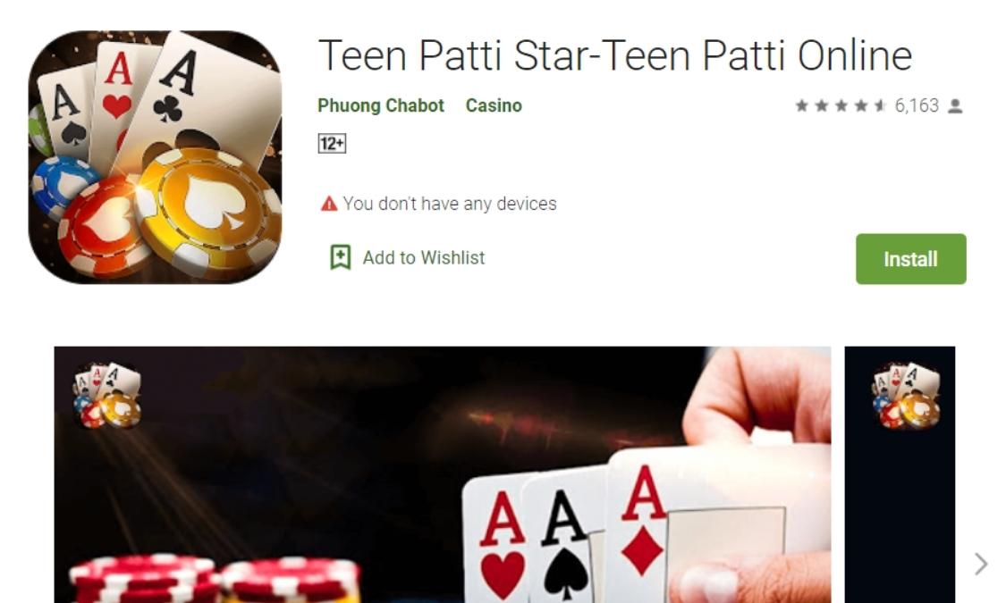Click the person icon beside 6,163

coord(955,105)
